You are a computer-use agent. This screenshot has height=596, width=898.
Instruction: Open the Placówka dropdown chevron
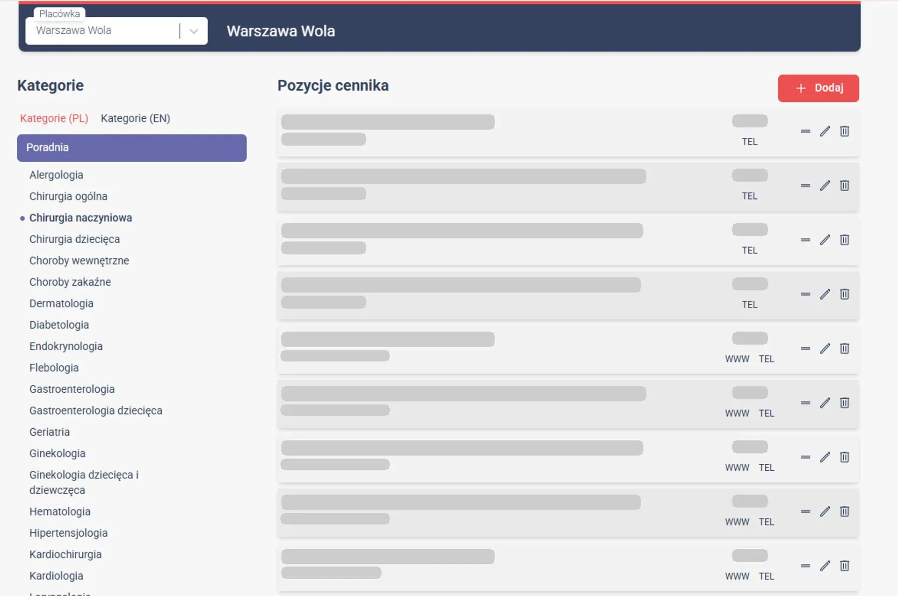pos(194,31)
